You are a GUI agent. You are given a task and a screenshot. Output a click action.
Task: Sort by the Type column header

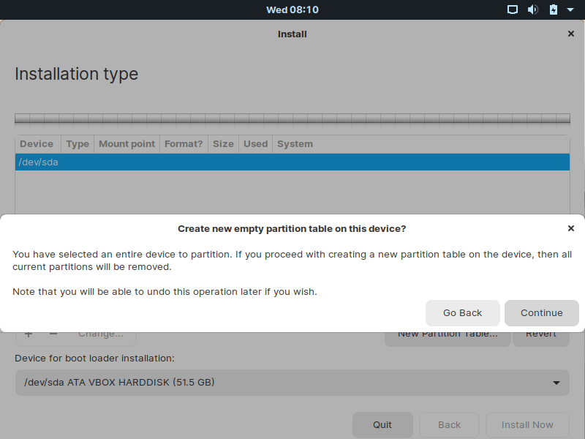pos(78,144)
